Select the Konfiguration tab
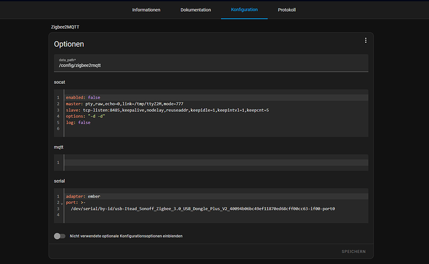 (x=244, y=9)
